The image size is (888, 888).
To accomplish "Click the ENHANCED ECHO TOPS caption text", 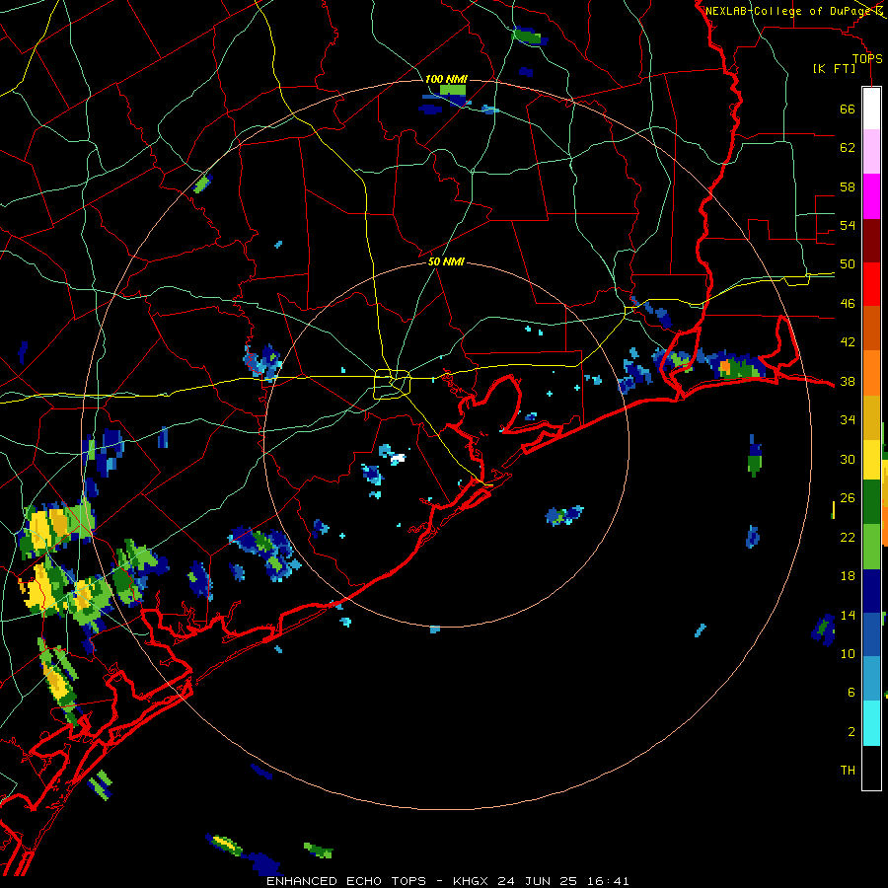I will (x=346, y=881).
